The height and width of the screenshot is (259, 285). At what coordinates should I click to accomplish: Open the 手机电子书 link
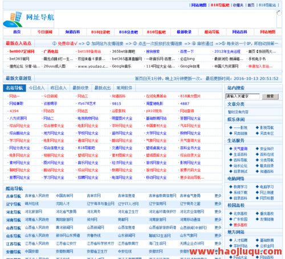pos(257,59)
